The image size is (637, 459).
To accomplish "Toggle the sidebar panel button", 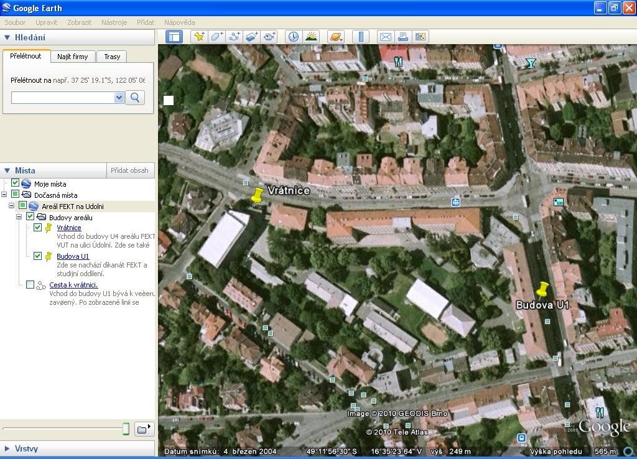I will pos(174,37).
